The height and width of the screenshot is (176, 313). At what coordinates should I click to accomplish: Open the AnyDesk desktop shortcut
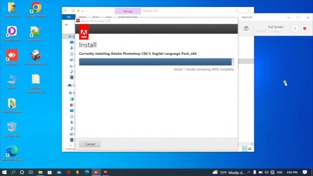12,58
